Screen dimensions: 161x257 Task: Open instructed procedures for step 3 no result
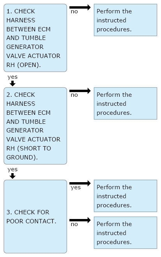(x=126, y=233)
